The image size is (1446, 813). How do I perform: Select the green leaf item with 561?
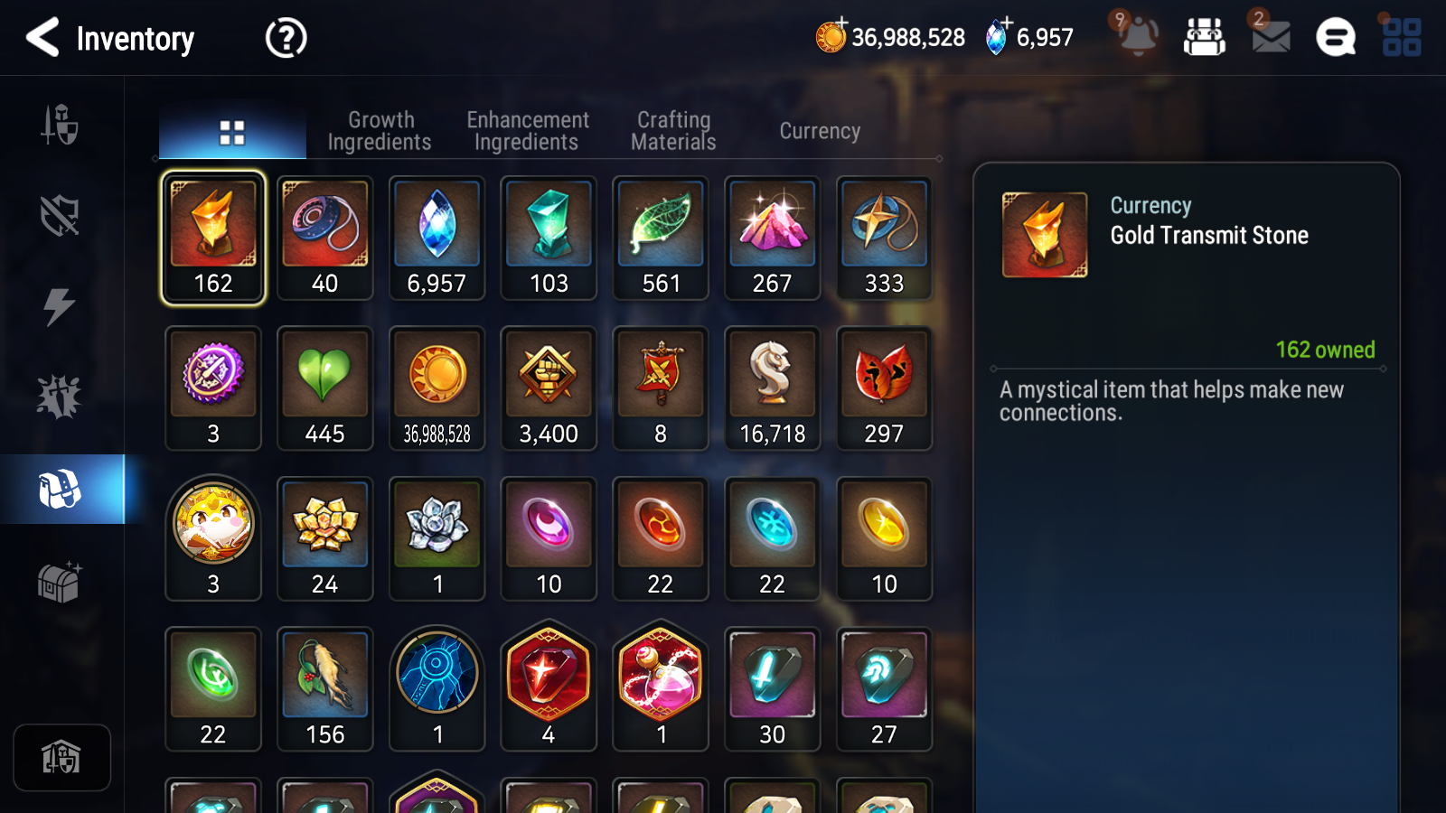(661, 238)
